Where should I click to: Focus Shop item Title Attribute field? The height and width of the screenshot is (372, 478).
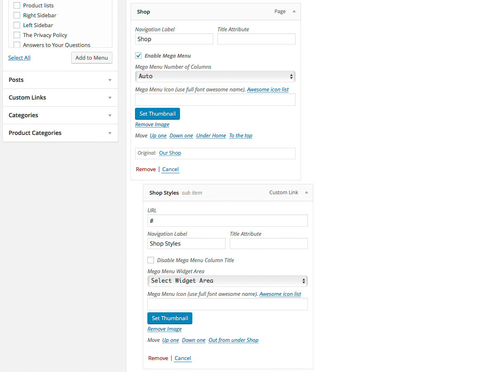[256, 39]
